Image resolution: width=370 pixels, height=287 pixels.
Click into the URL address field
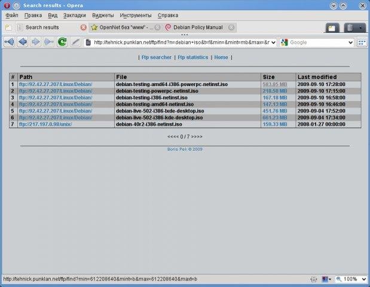tap(181, 42)
